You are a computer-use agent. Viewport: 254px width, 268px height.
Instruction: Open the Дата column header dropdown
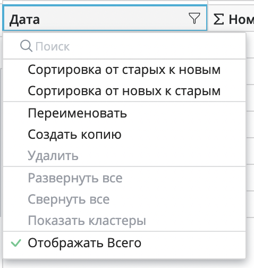coord(105,18)
